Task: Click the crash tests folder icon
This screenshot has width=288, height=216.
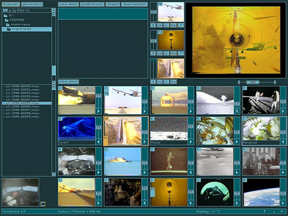Action: [9, 29]
